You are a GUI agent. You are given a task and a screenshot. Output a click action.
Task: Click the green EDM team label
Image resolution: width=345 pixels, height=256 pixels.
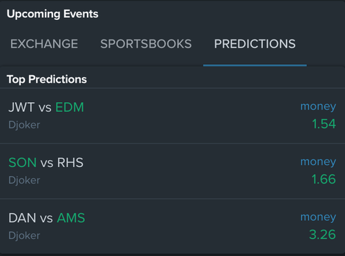[70, 108]
